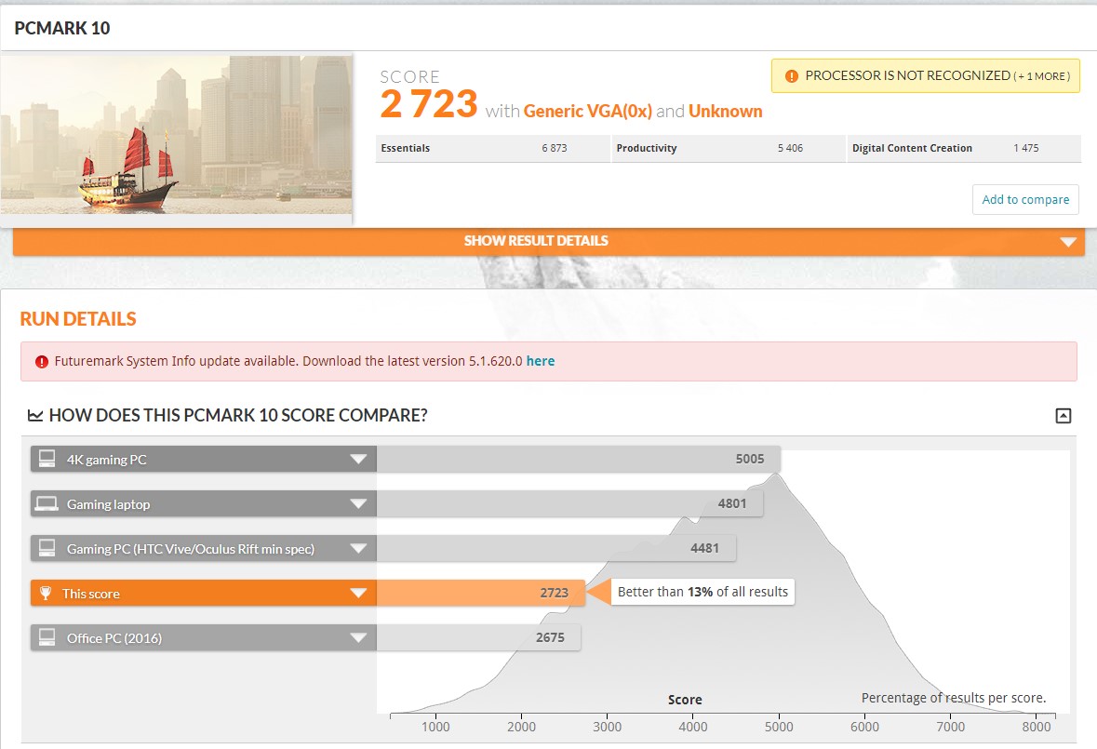Screen dimensions: 1097x749
Task: Click the 5000 axis label on chart
Action: [x=779, y=727]
